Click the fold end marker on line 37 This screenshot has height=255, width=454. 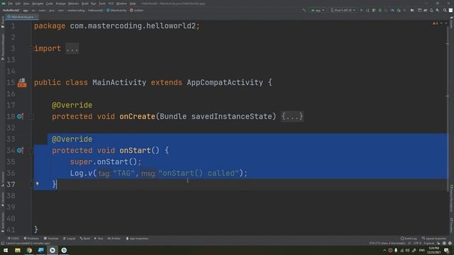(x=31, y=184)
